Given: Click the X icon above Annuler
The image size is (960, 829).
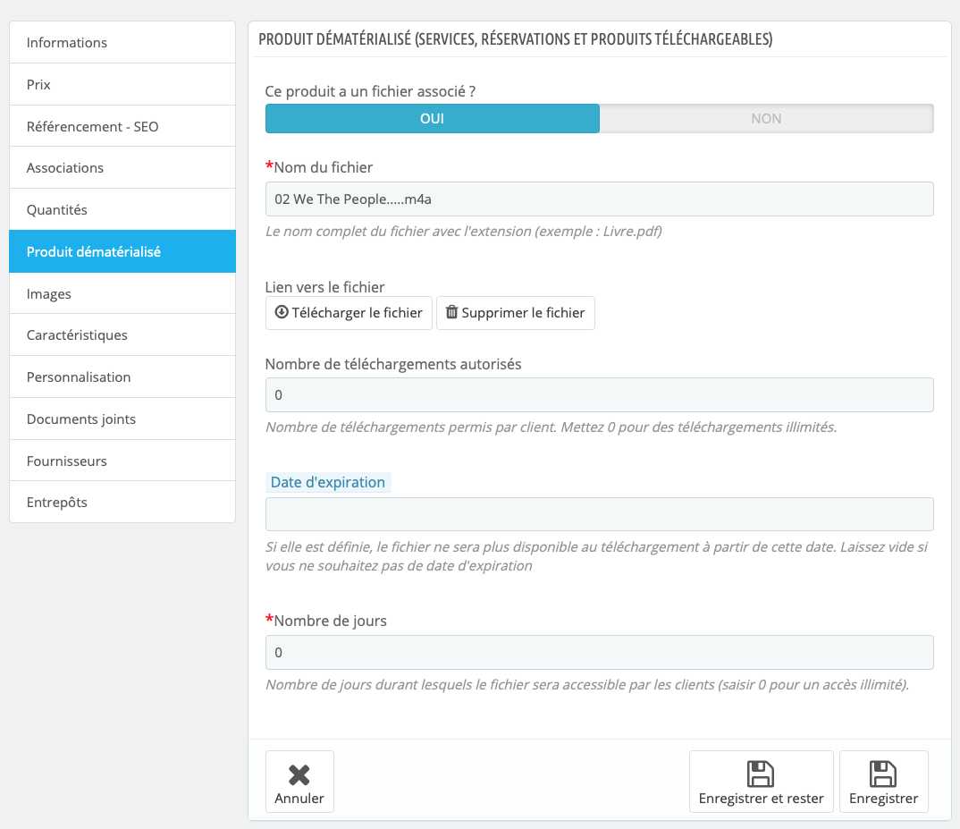Looking at the screenshot, I should pyautogui.click(x=299, y=774).
